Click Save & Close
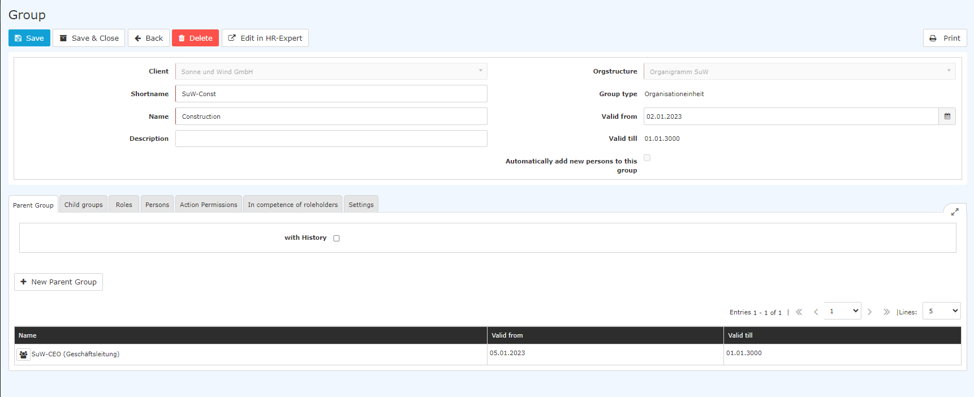Image resolution: width=974 pixels, height=397 pixels. [x=89, y=38]
